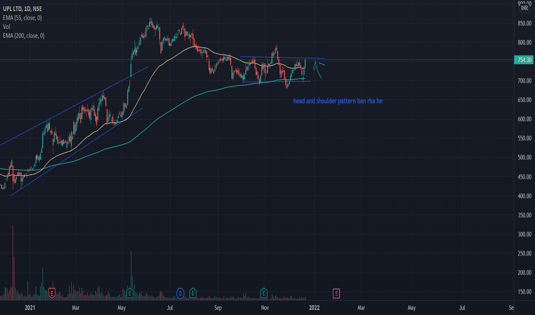Click the blue dividend D marker
The image size is (535, 315).
pos(180,293)
